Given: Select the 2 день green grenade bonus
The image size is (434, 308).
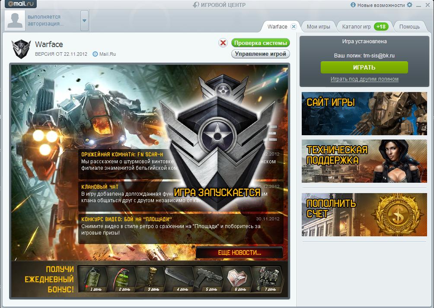Looking at the screenshot, I should 122,279.
